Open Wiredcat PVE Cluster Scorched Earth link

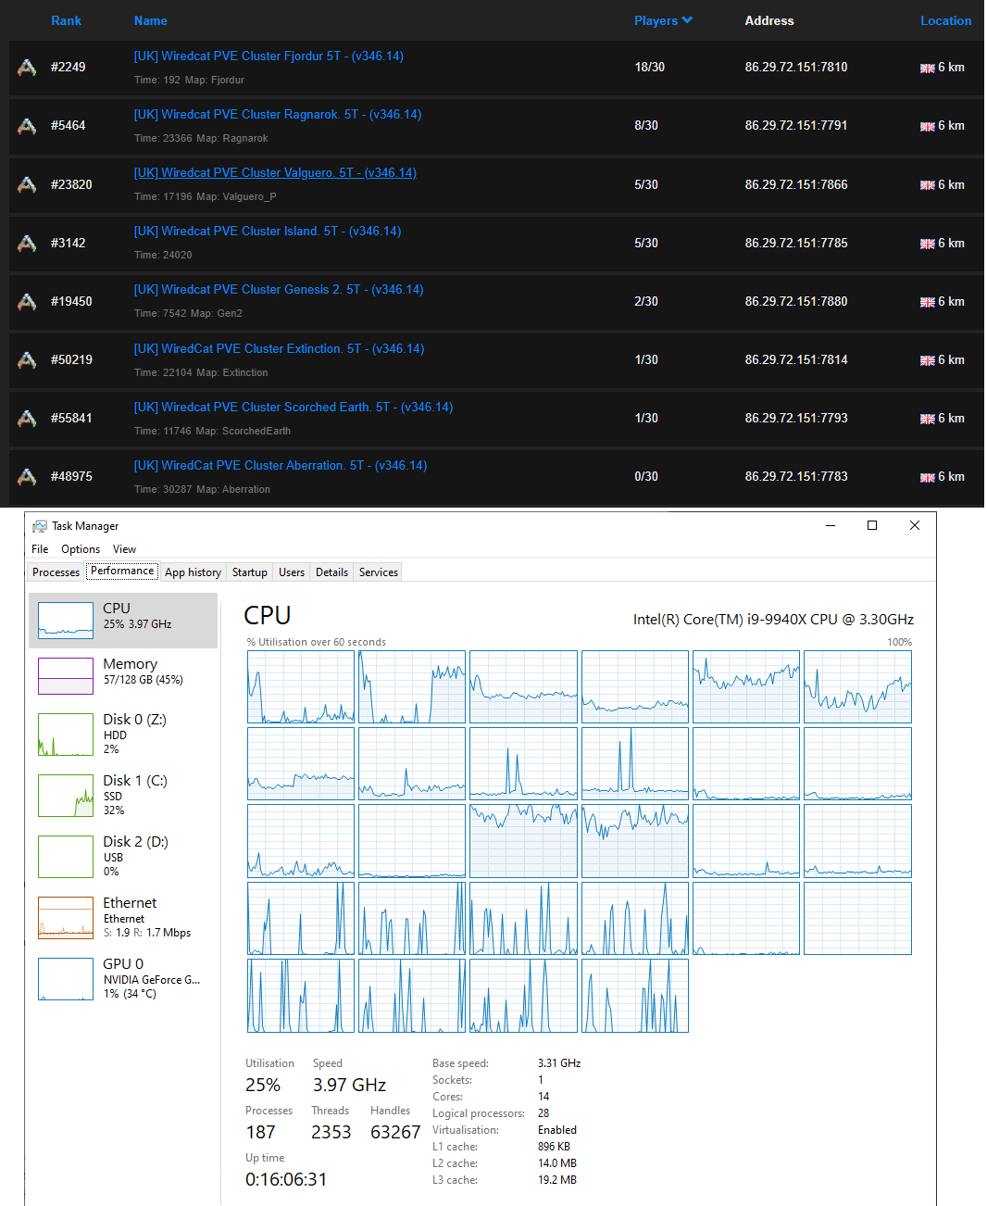click(x=294, y=408)
